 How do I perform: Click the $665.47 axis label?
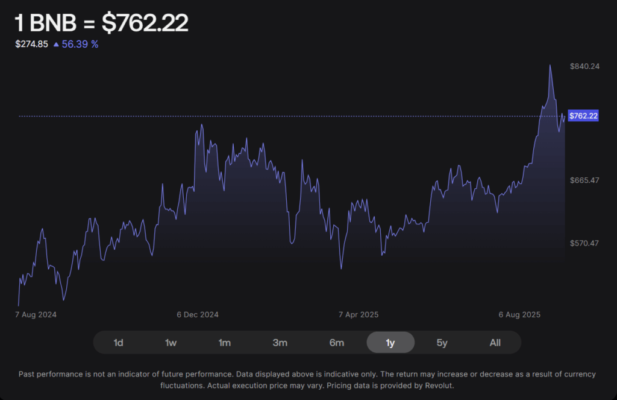pos(584,180)
